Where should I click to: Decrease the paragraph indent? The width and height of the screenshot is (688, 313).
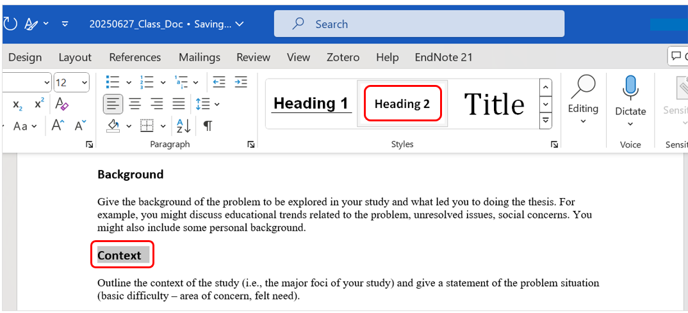[x=219, y=82]
